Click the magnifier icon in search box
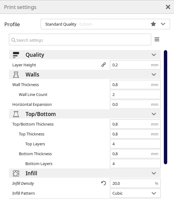 coord(14,40)
